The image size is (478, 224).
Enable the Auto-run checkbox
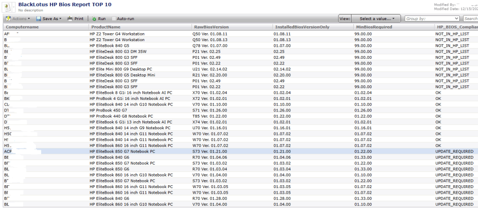click(114, 19)
